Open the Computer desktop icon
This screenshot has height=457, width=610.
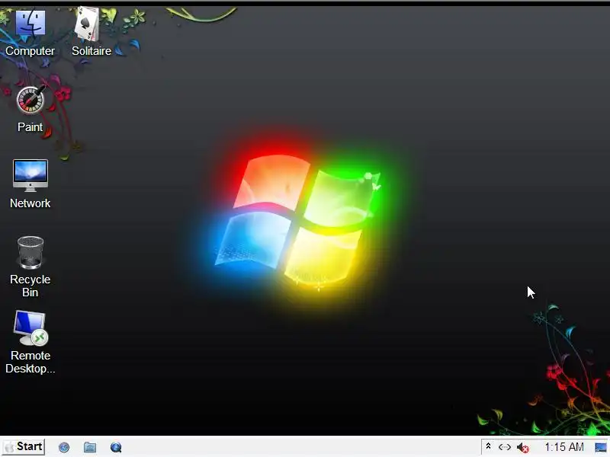click(30, 33)
